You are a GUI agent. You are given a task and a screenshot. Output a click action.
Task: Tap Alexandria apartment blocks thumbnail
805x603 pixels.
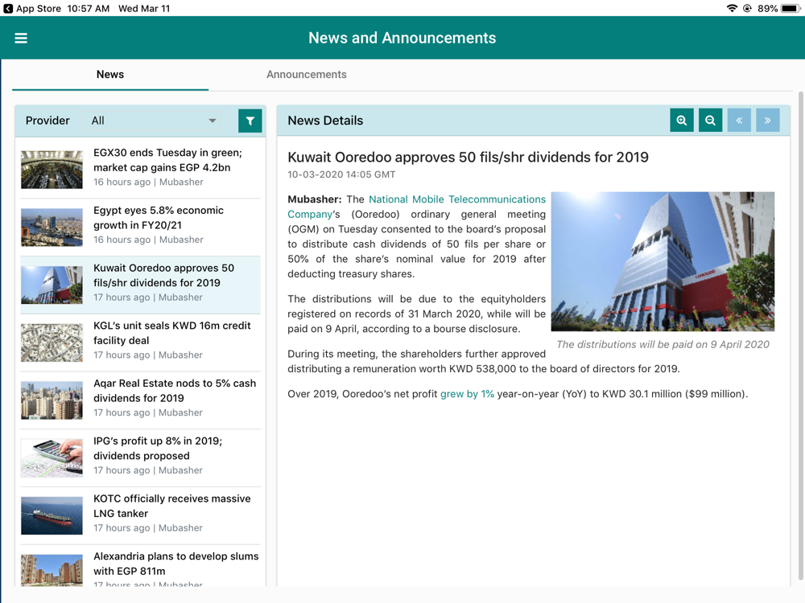click(52, 570)
